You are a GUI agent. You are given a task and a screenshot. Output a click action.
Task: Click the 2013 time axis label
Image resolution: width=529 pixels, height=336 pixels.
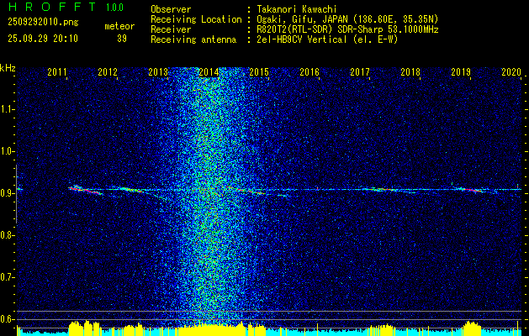tap(158, 71)
